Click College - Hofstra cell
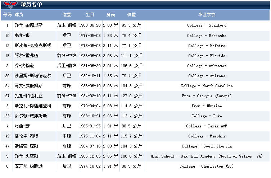Screen dimensions: 271x178 coord(207,46)
